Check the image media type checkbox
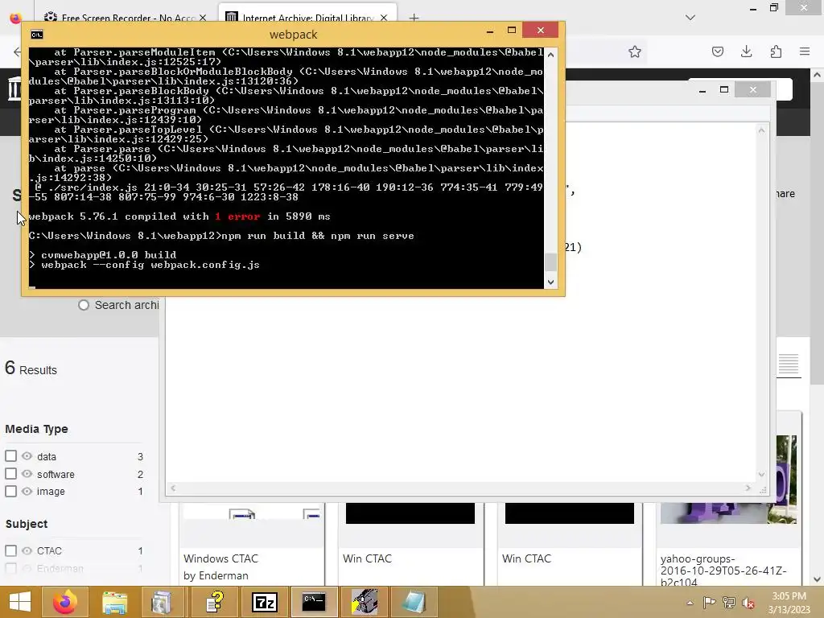The height and width of the screenshot is (618, 824). point(11,491)
